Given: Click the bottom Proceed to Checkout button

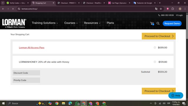Looking at the screenshot, I should (159, 91).
